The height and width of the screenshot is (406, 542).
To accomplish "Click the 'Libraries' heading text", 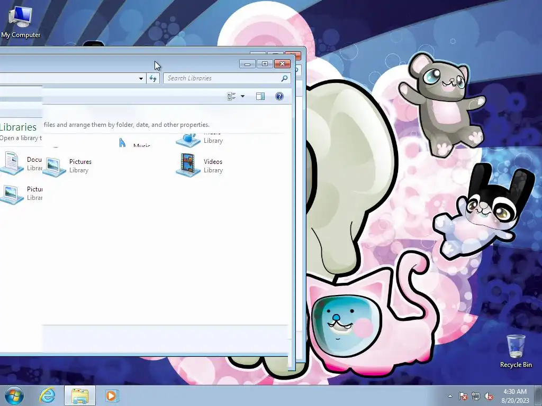I will [x=18, y=127].
